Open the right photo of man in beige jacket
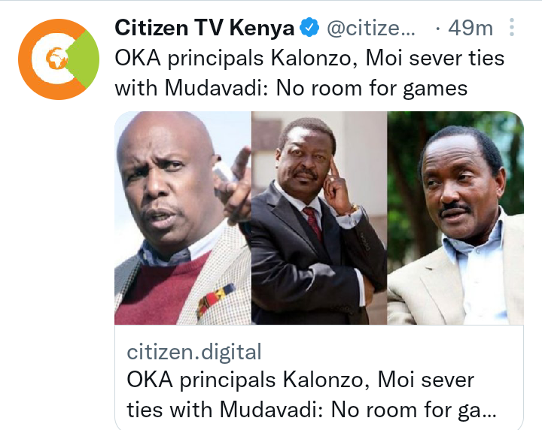This screenshot has height=430, width=542. pos(455,218)
